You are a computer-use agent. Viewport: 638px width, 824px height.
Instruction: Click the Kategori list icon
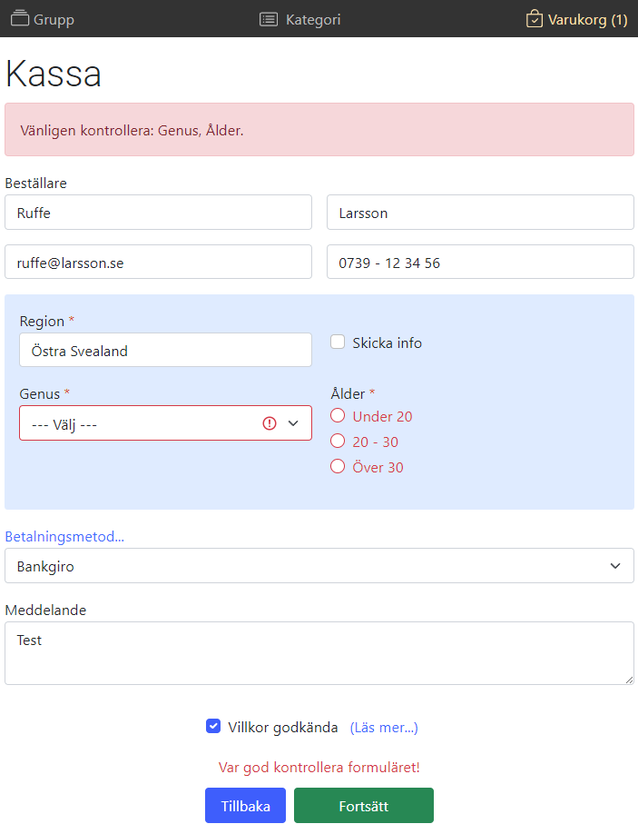[269, 19]
